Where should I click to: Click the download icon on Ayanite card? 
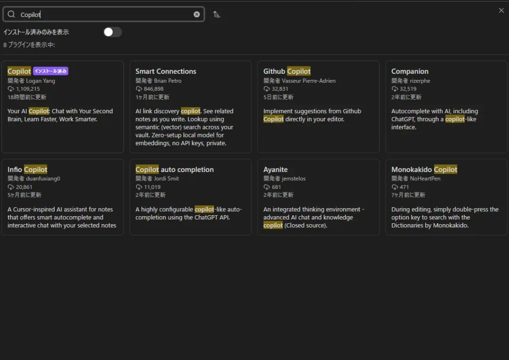[266, 187]
